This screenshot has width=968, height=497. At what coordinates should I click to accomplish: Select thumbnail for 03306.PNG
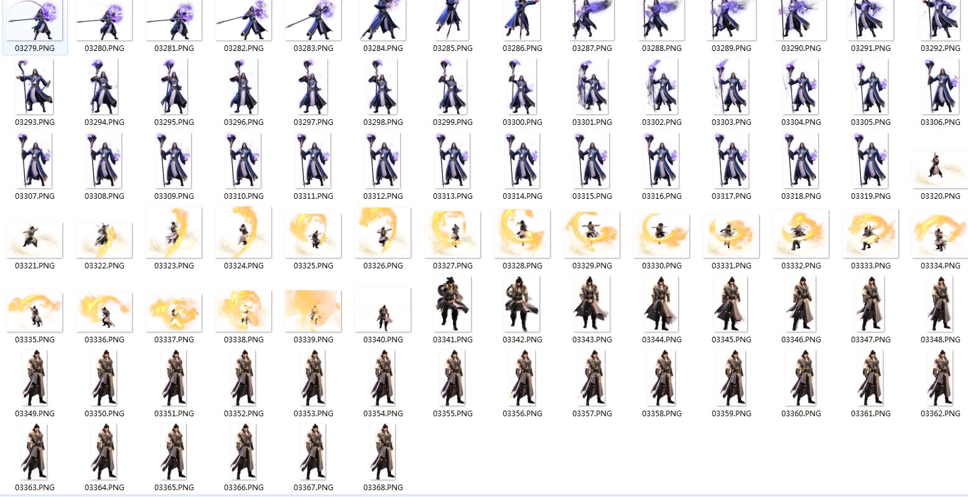[x=941, y=87]
